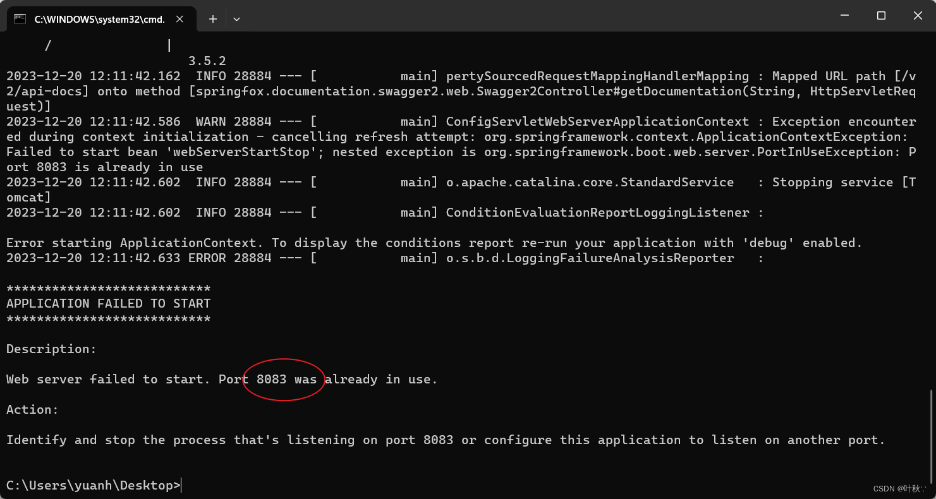Click the C:\Users\yuanh\Desktop> prompt
The width and height of the screenshot is (936, 499).
(x=94, y=485)
